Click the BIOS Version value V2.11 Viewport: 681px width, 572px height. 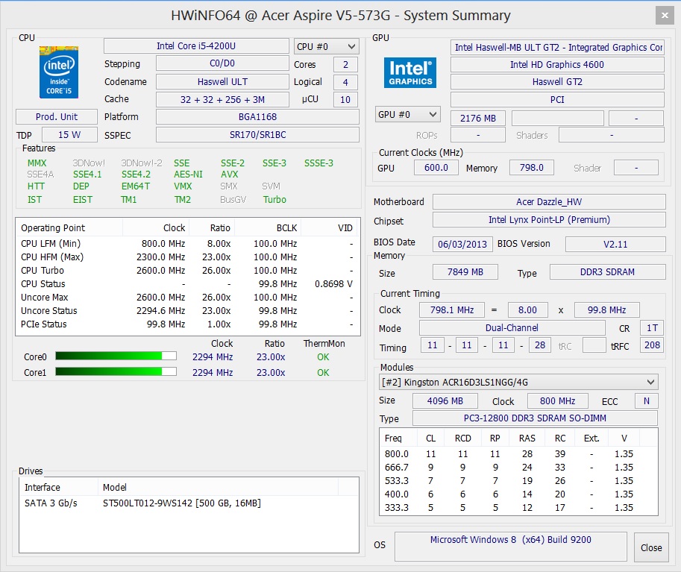pos(615,244)
